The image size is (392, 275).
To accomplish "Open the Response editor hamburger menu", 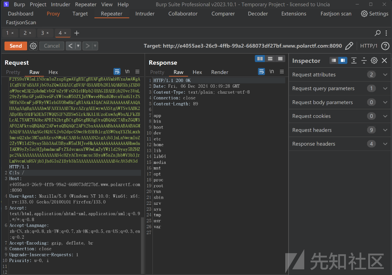I will 282,72.
